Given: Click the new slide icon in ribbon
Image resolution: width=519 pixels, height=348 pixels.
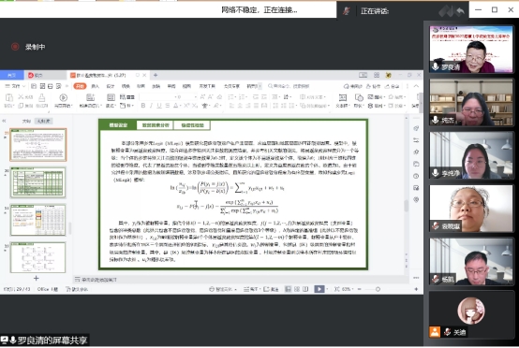Looking at the screenshot, I should pos(90,98).
